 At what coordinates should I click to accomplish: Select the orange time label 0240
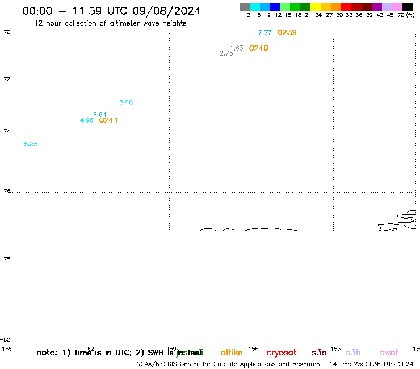[x=258, y=48]
